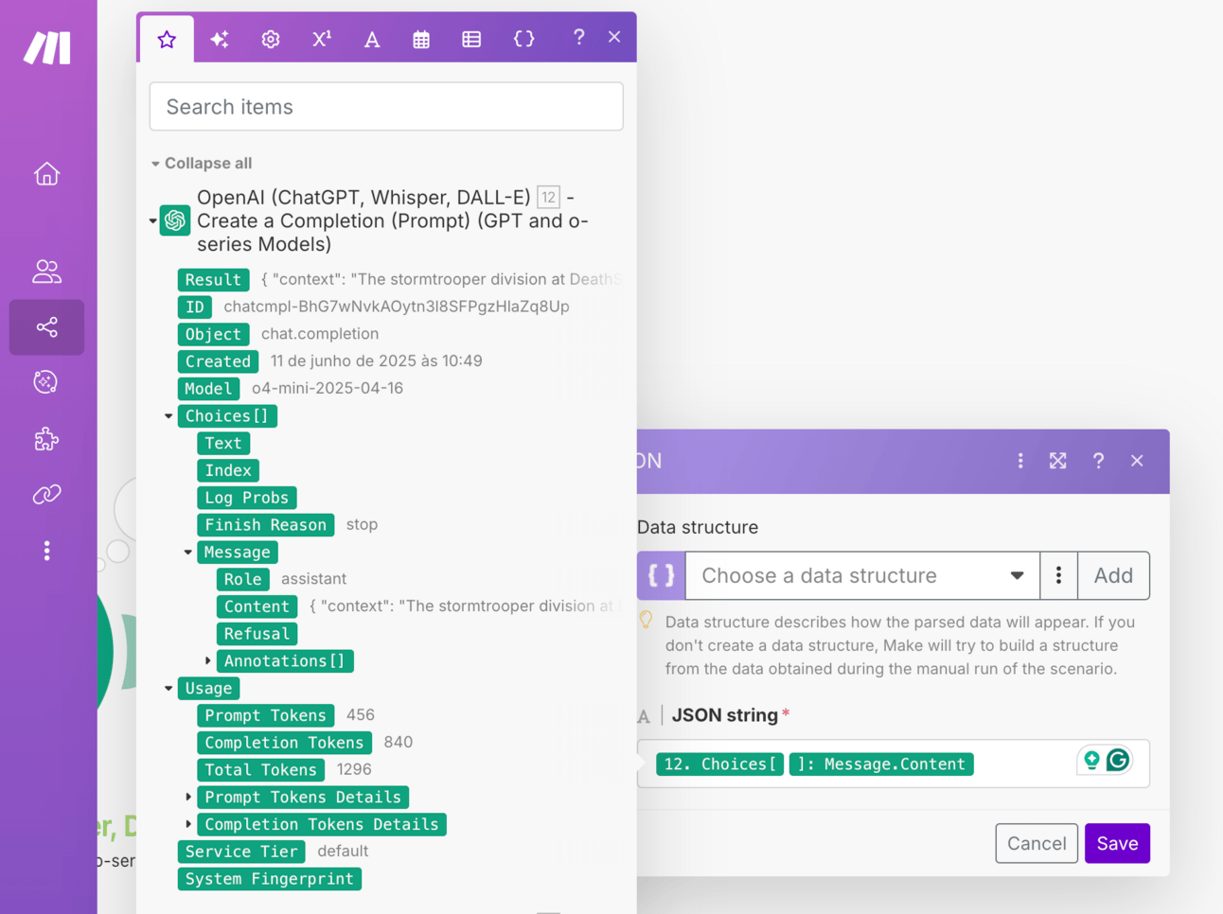This screenshot has width=1223, height=914.
Task: Open more options in sidebar
Action: [x=46, y=551]
